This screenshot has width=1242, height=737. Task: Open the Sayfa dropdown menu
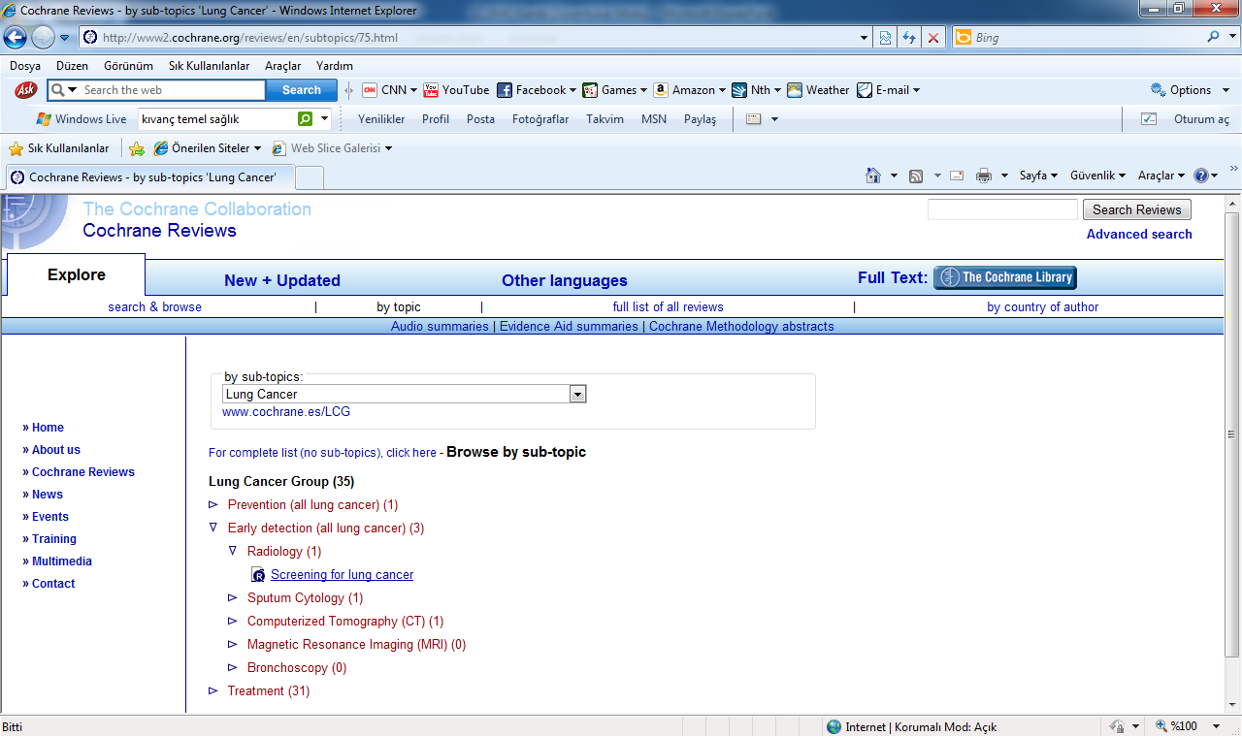1037,176
